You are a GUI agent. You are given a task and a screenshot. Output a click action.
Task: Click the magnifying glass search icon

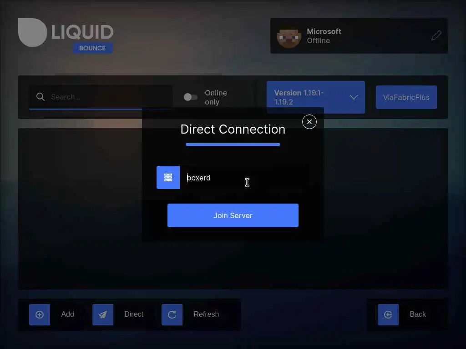coord(41,97)
